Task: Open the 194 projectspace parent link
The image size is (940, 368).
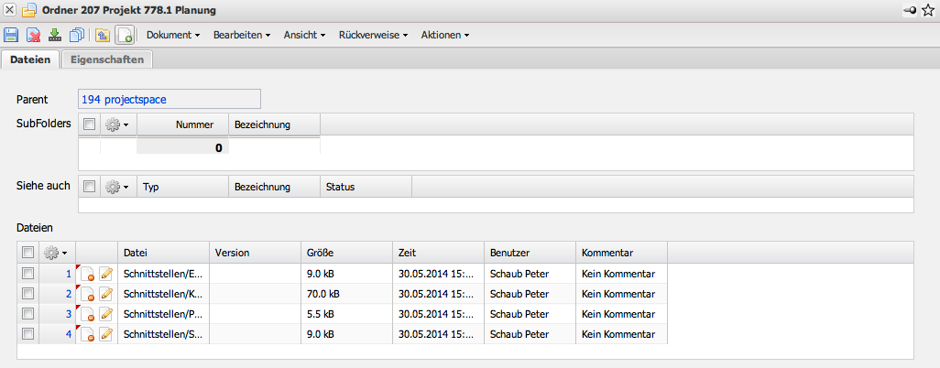Action: [124, 99]
